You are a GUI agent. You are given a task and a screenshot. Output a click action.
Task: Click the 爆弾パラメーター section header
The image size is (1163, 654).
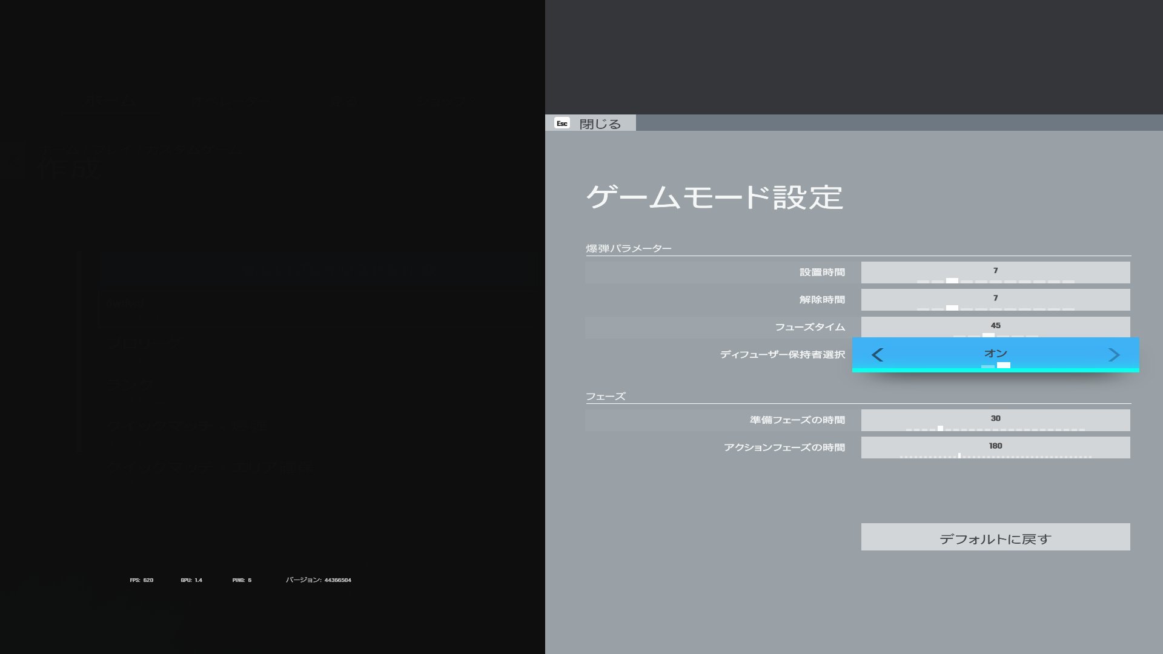(628, 248)
